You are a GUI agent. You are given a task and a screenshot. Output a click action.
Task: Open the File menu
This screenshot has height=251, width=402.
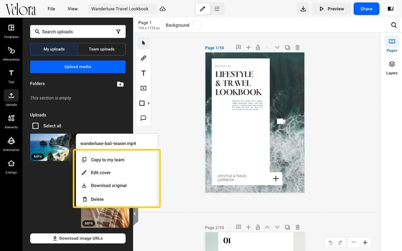pyautogui.click(x=51, y=9)
